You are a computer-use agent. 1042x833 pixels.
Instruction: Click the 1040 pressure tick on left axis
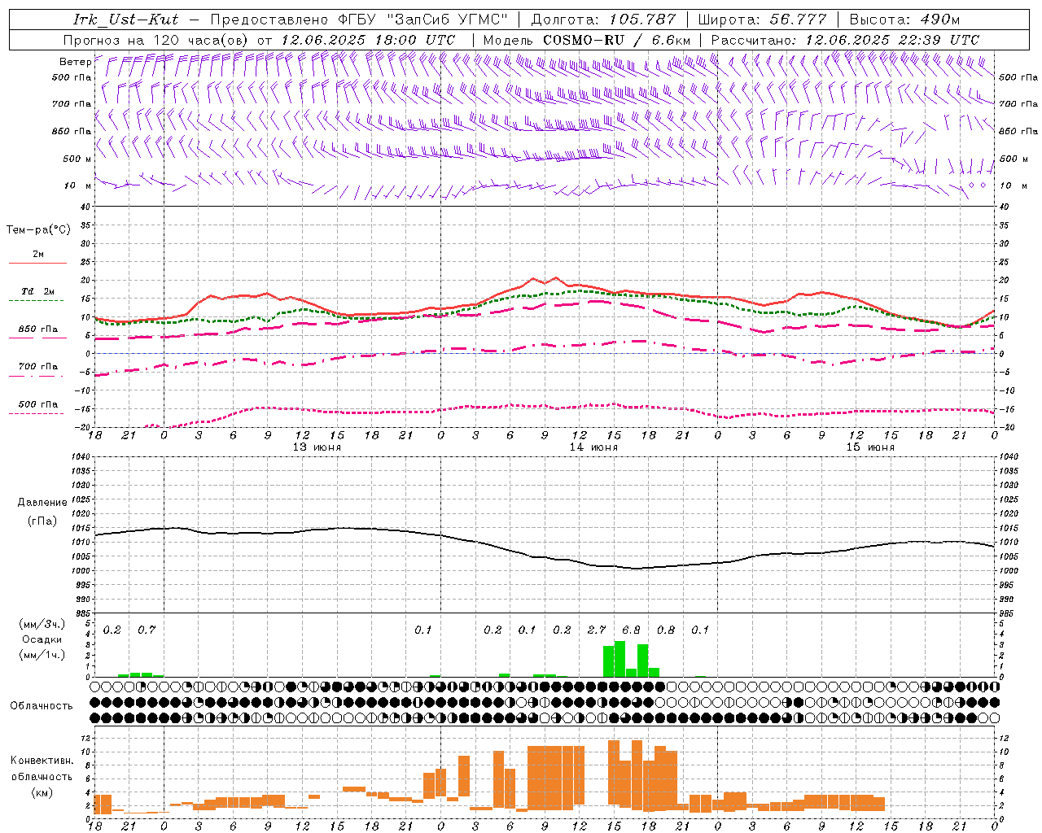tap(80, 457)
